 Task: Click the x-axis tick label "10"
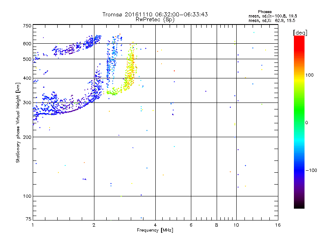236,225
